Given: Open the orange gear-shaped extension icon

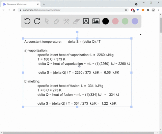Looking at the screenshot, I should [143, 10].
